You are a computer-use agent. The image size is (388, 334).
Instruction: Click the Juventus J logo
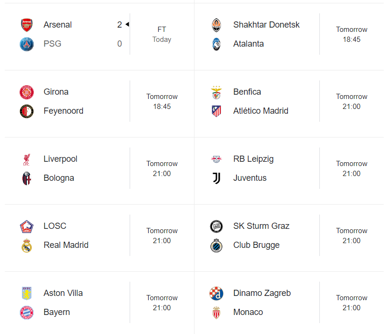coord(216,178)
